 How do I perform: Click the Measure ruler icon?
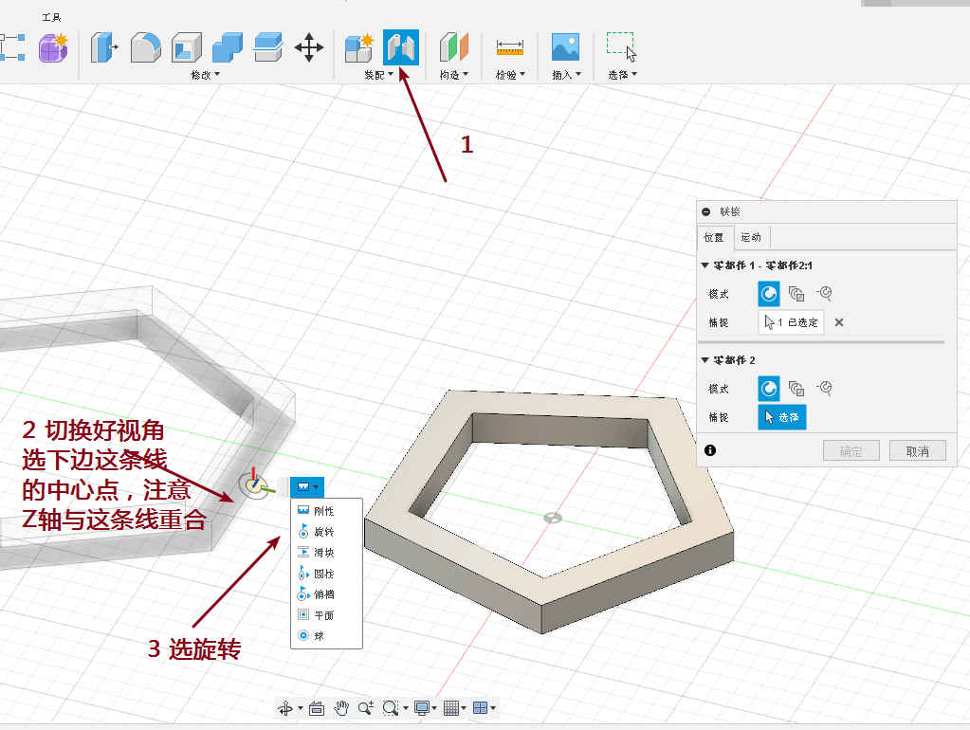pos(510,47)
